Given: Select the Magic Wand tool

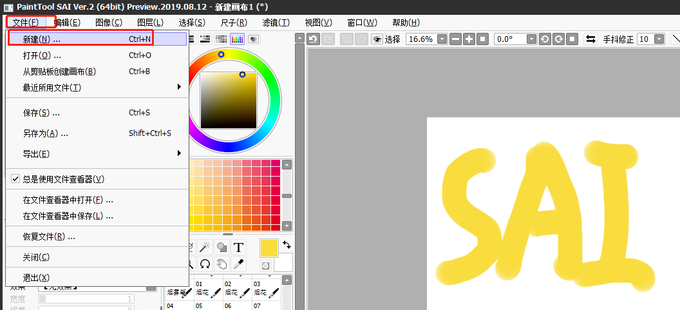Looking at the screenshot, I should (x=205, y=247).
